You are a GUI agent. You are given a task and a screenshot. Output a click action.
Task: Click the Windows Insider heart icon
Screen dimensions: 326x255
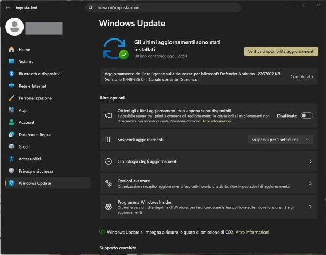[108, 207]
